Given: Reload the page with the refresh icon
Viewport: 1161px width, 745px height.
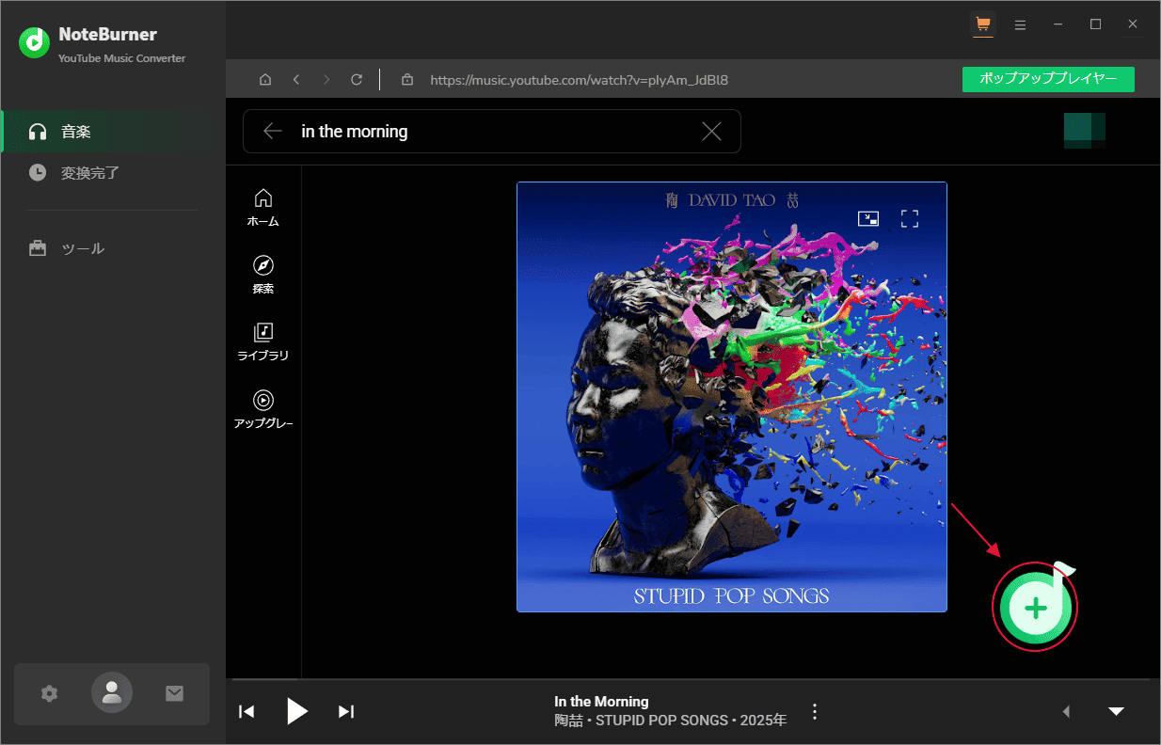Looking at the screenshot, I should (357, 80).
